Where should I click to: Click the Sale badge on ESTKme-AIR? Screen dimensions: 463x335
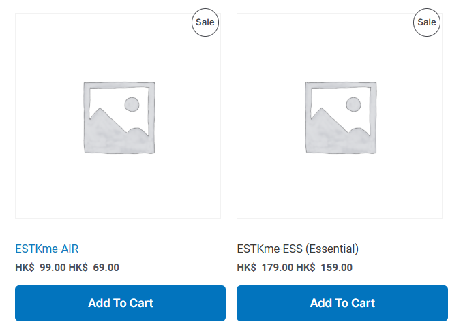205,22
